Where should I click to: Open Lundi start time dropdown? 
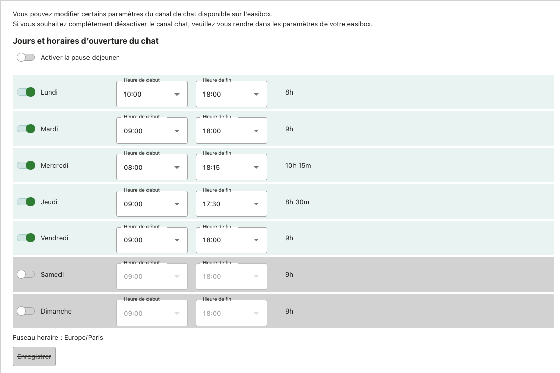click(x=152, y=94)
